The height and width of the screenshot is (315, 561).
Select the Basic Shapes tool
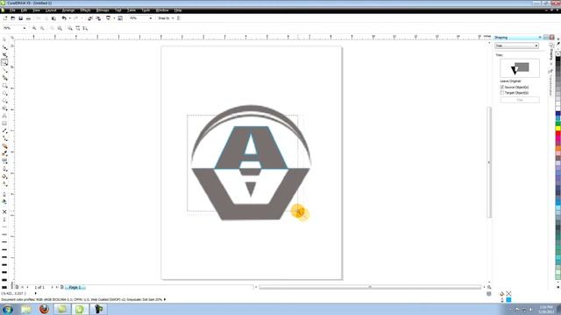coord(4,108)
